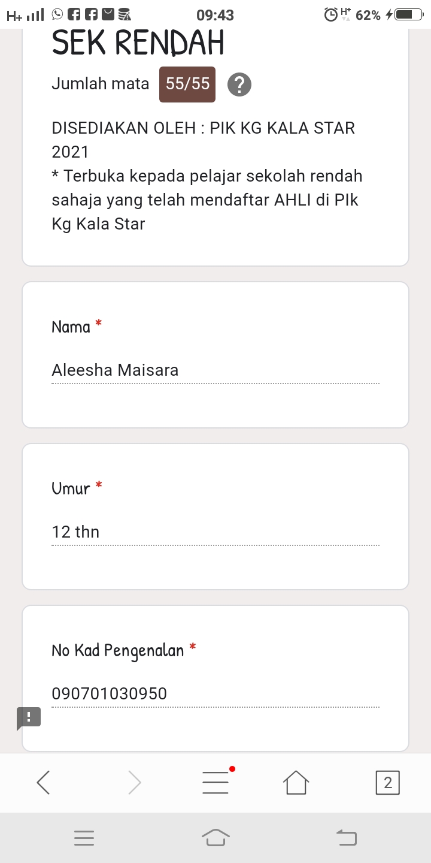Tap the first Facebook notification icon
This screenshot has height=863, width=431.
[74, 14]
